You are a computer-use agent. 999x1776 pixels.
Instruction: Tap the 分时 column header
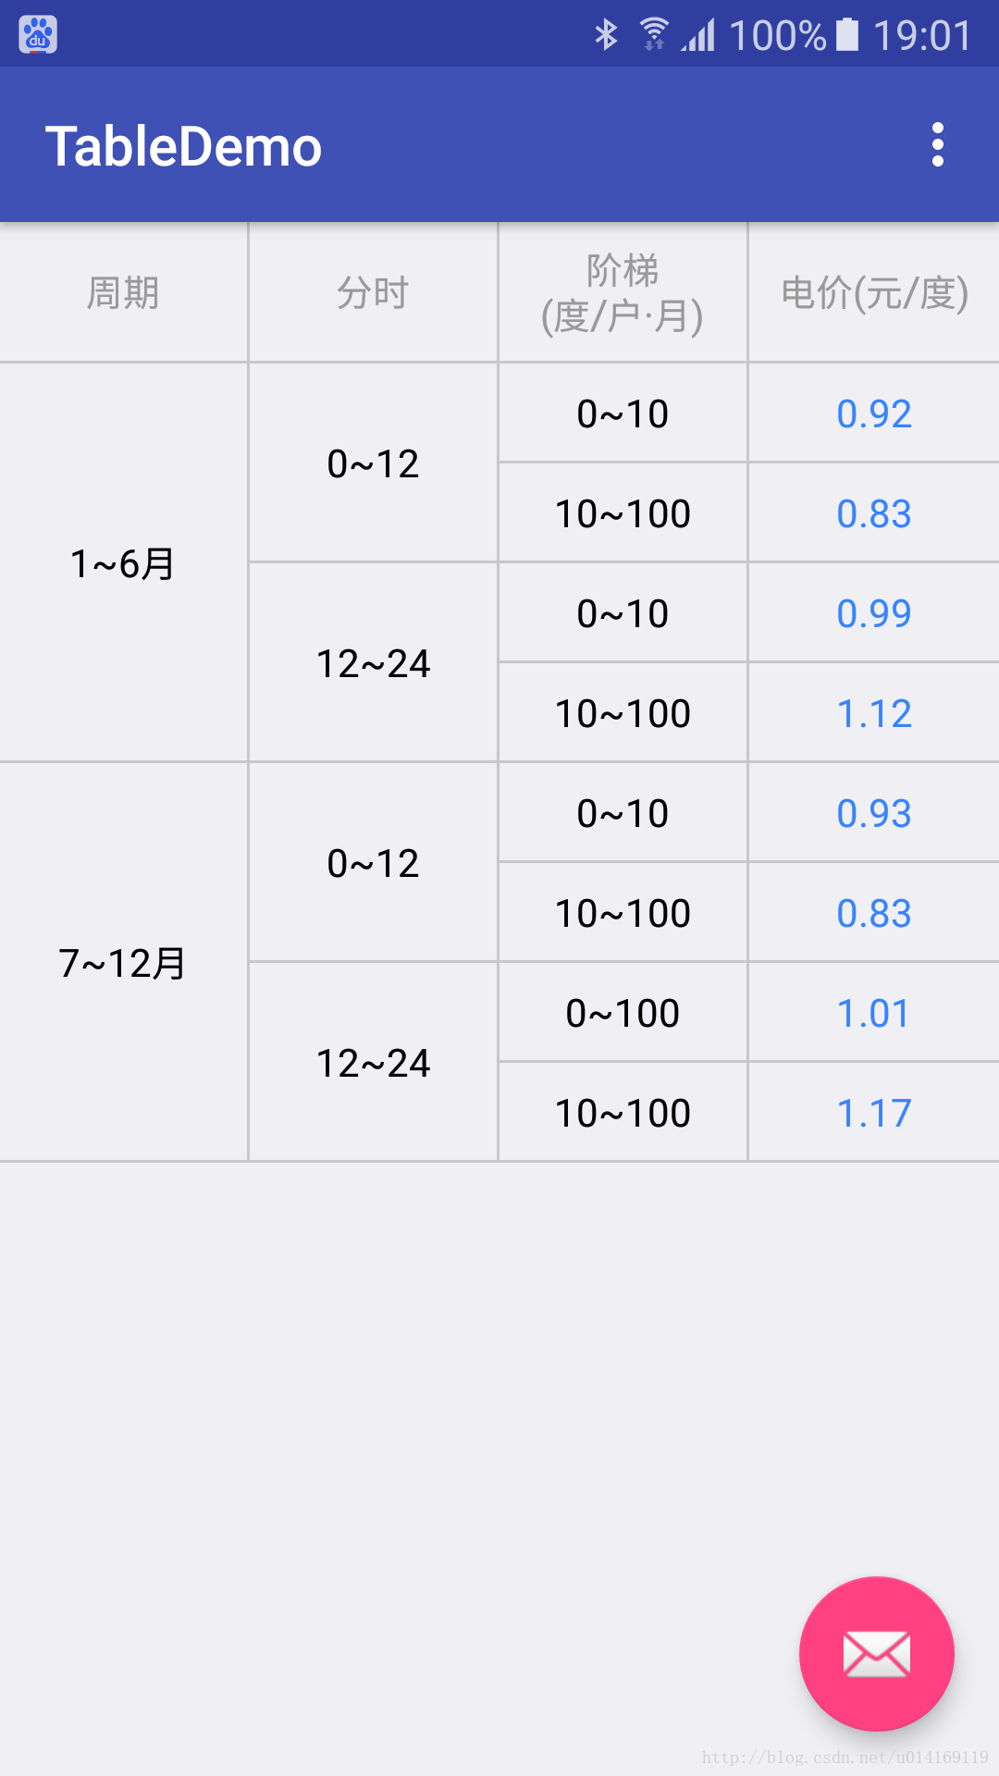373,292
